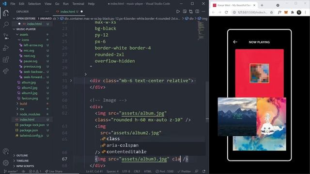Open the Search view in activity bar
Screen dimensions: 310x174
pyautogui.click(x=5, y=25)
